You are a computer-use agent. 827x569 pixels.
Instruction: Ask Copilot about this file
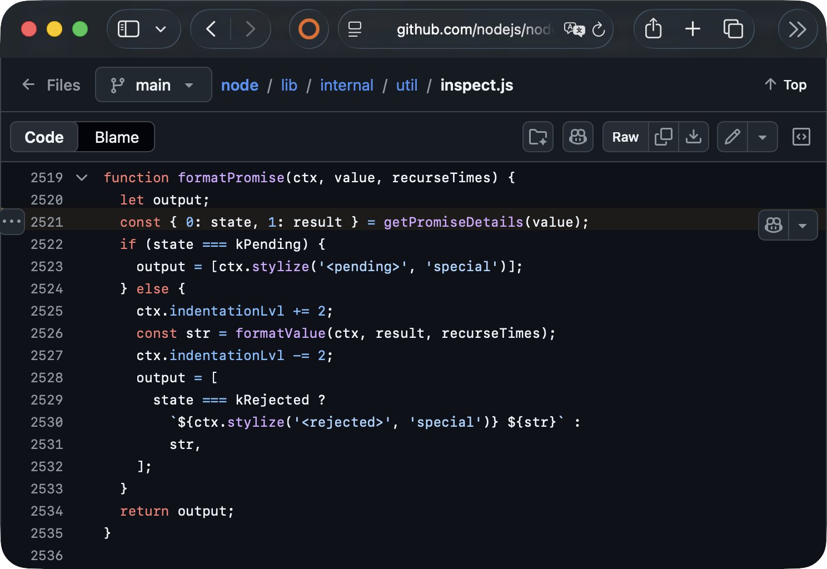click(x=578, y=137)
